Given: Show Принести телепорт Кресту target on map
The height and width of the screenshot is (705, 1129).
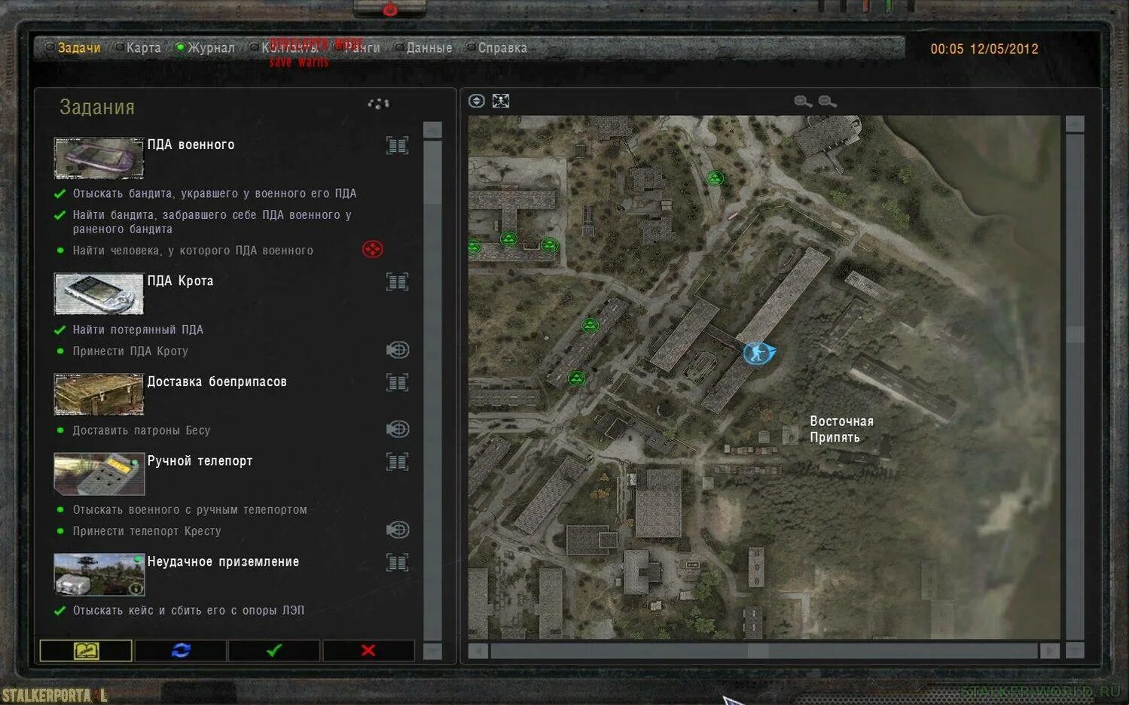Looking at the screenshot, I should [398, 530].
